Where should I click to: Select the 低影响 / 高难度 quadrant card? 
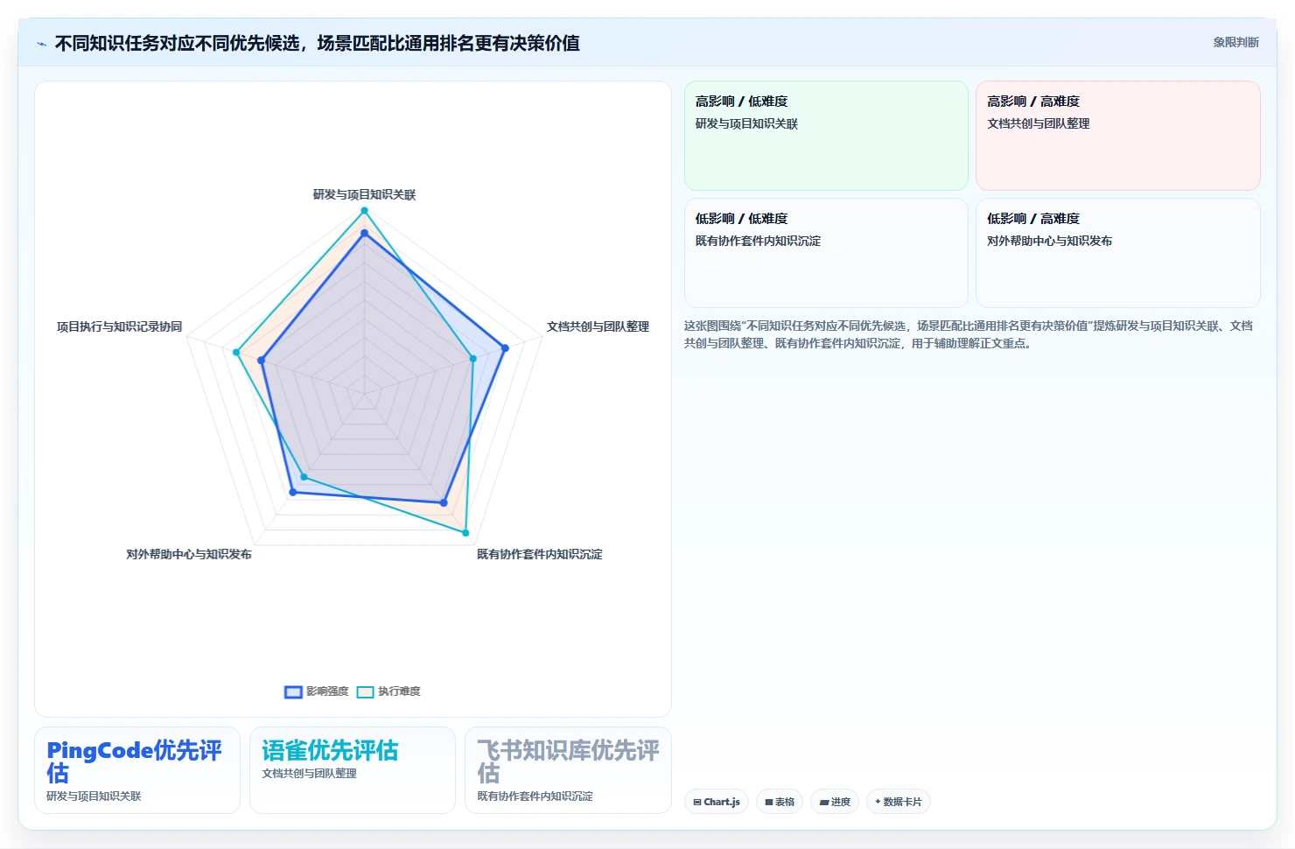tap(1117, 253)
